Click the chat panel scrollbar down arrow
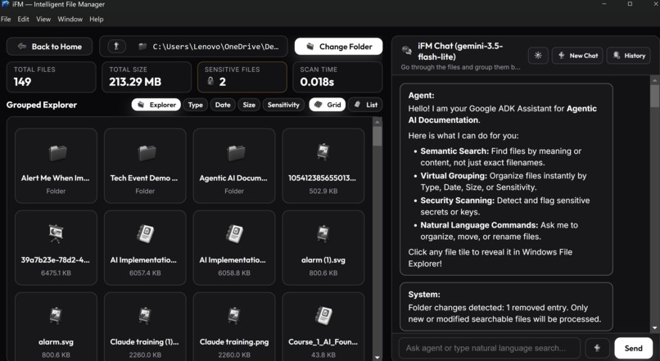Viewport: 660px width, 361px height. tap(654, 327)
